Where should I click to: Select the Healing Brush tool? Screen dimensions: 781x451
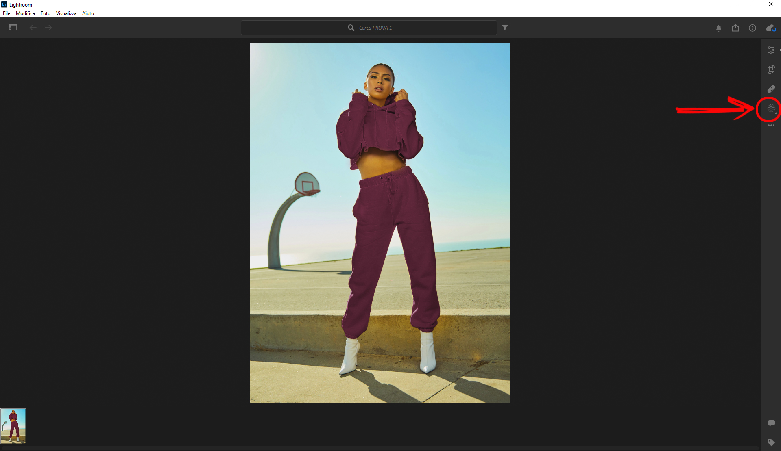click(x=771, y=89)
